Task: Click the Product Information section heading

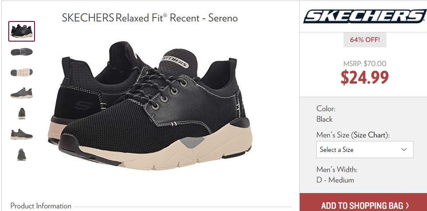Action: click(41, 206)
